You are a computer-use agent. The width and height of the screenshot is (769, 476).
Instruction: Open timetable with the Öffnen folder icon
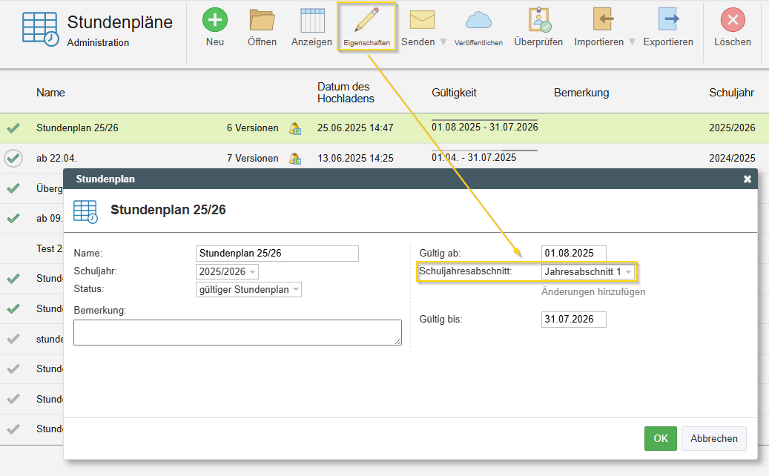(x=262, y=20)
